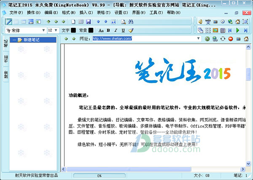
Task: Click the template page icon beside new page
Action: (x=81, y=21)
